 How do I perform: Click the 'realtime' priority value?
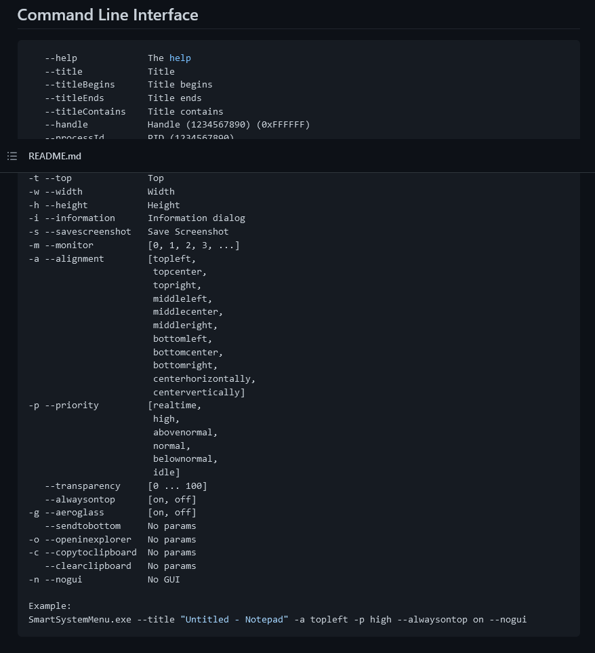pos(176,405)
